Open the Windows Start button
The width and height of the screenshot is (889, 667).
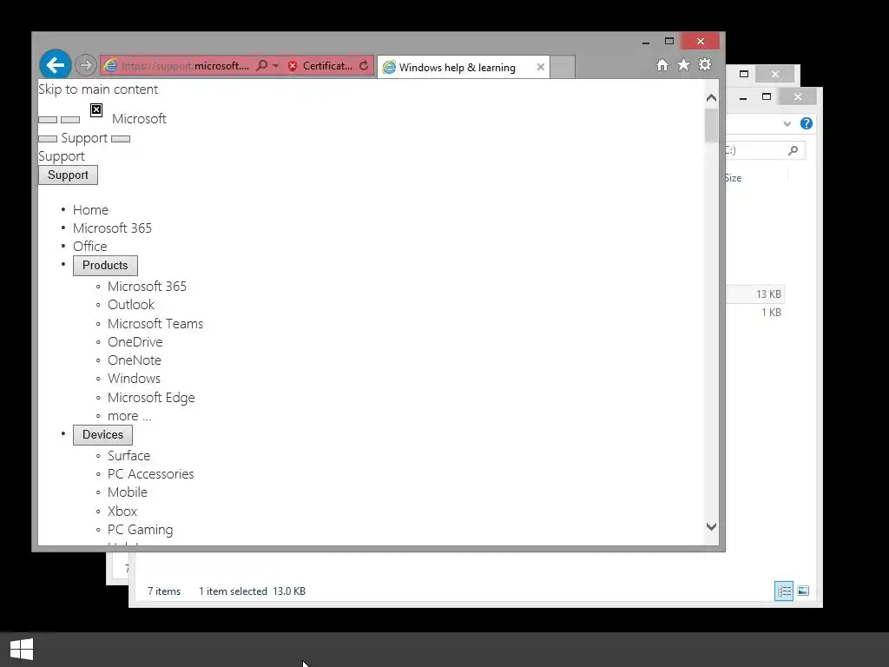click(22, 650)
